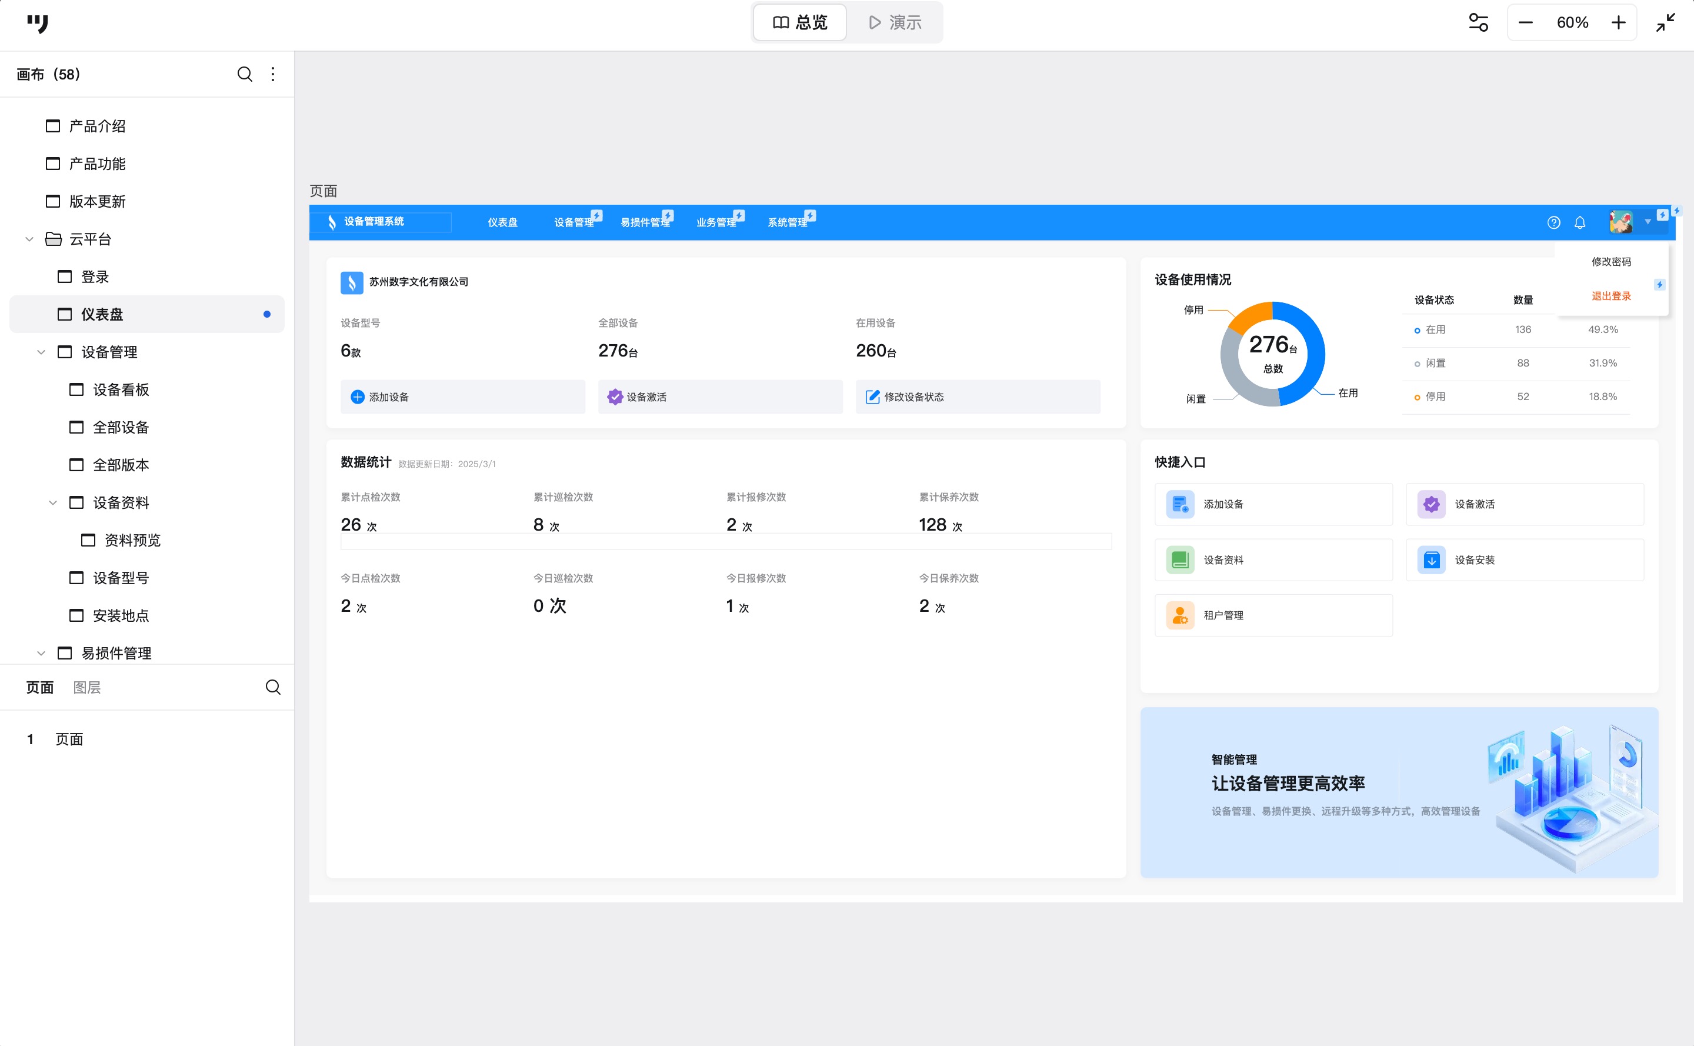Search pages using bottom panel magnifier
The image size is (1694, 1046).
point(274,687)
